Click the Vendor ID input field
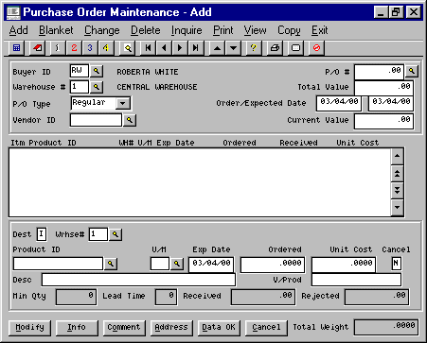 96,120
